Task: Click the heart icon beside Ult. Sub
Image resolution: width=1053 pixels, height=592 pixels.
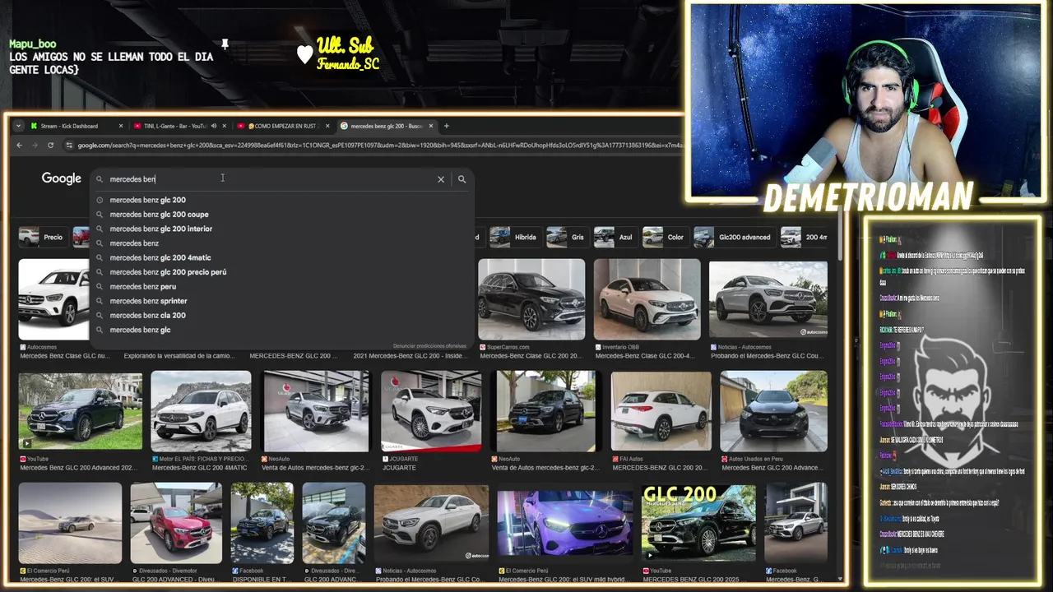Action: coord(305,54)
